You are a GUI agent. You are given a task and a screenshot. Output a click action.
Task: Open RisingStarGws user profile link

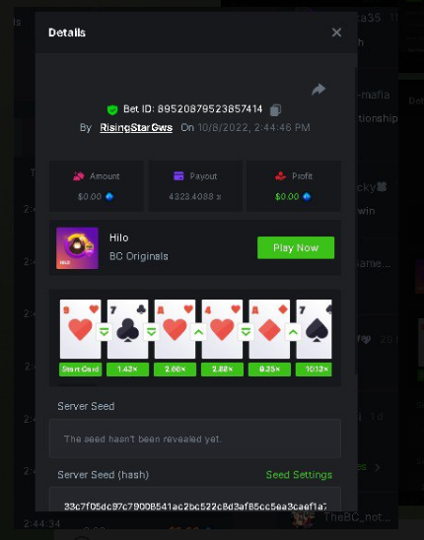(136, 128)
